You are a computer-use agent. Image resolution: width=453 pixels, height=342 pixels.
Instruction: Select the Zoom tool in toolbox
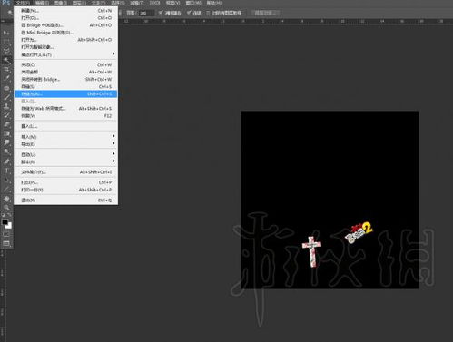pos(6,208)
